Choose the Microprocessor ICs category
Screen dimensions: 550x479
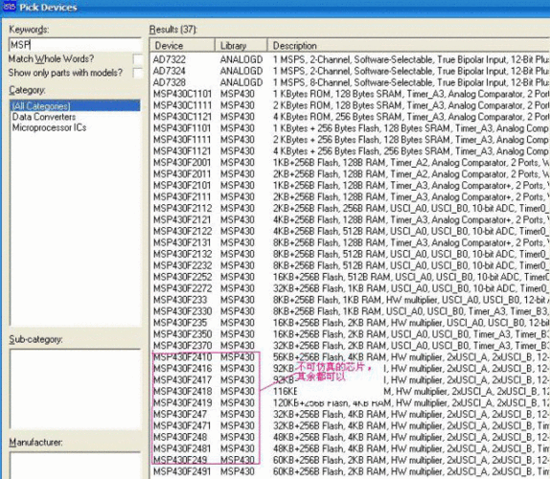click(49, 127)
